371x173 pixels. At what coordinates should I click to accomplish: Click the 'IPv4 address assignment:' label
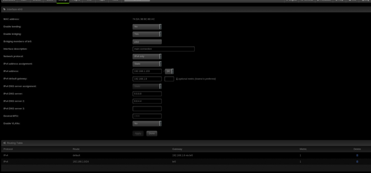[x=18, y=64]
